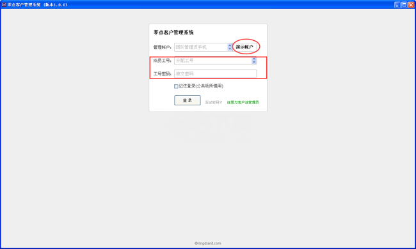Maximize the 零点客户管理系统 window

[x=404, y=4]
